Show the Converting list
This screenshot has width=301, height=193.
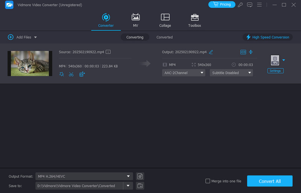click(x=135, y=37)
